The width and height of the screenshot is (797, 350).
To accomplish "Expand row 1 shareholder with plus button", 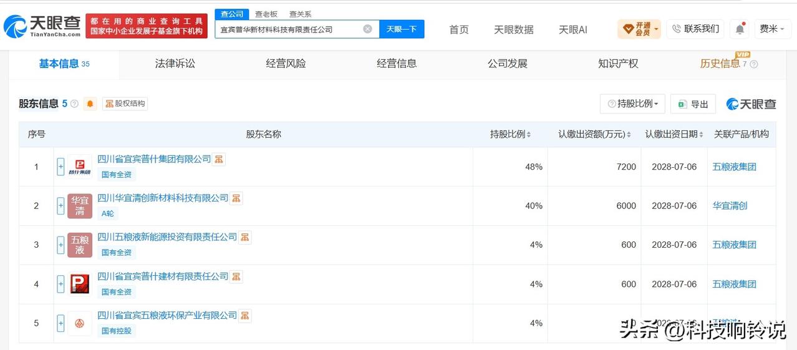I will click(60, 167).
